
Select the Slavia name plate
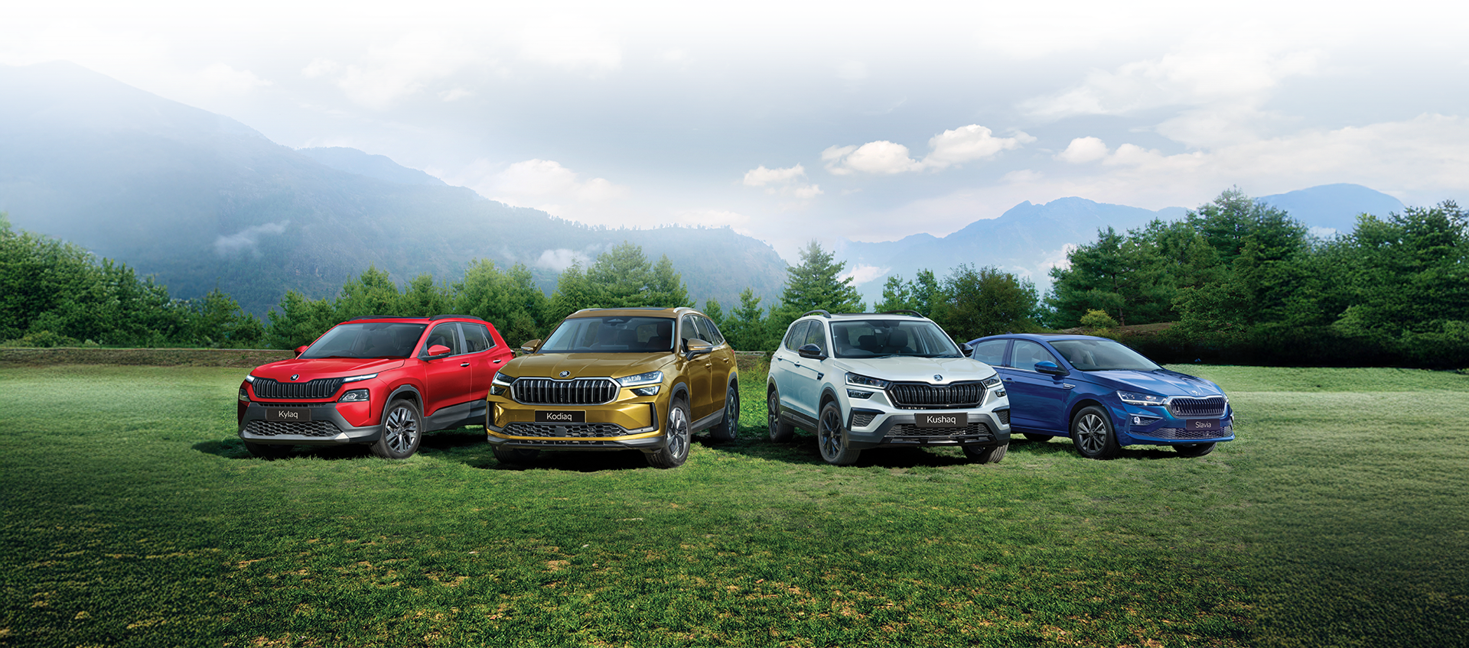pyautogui.click(x=1203, y=425)
